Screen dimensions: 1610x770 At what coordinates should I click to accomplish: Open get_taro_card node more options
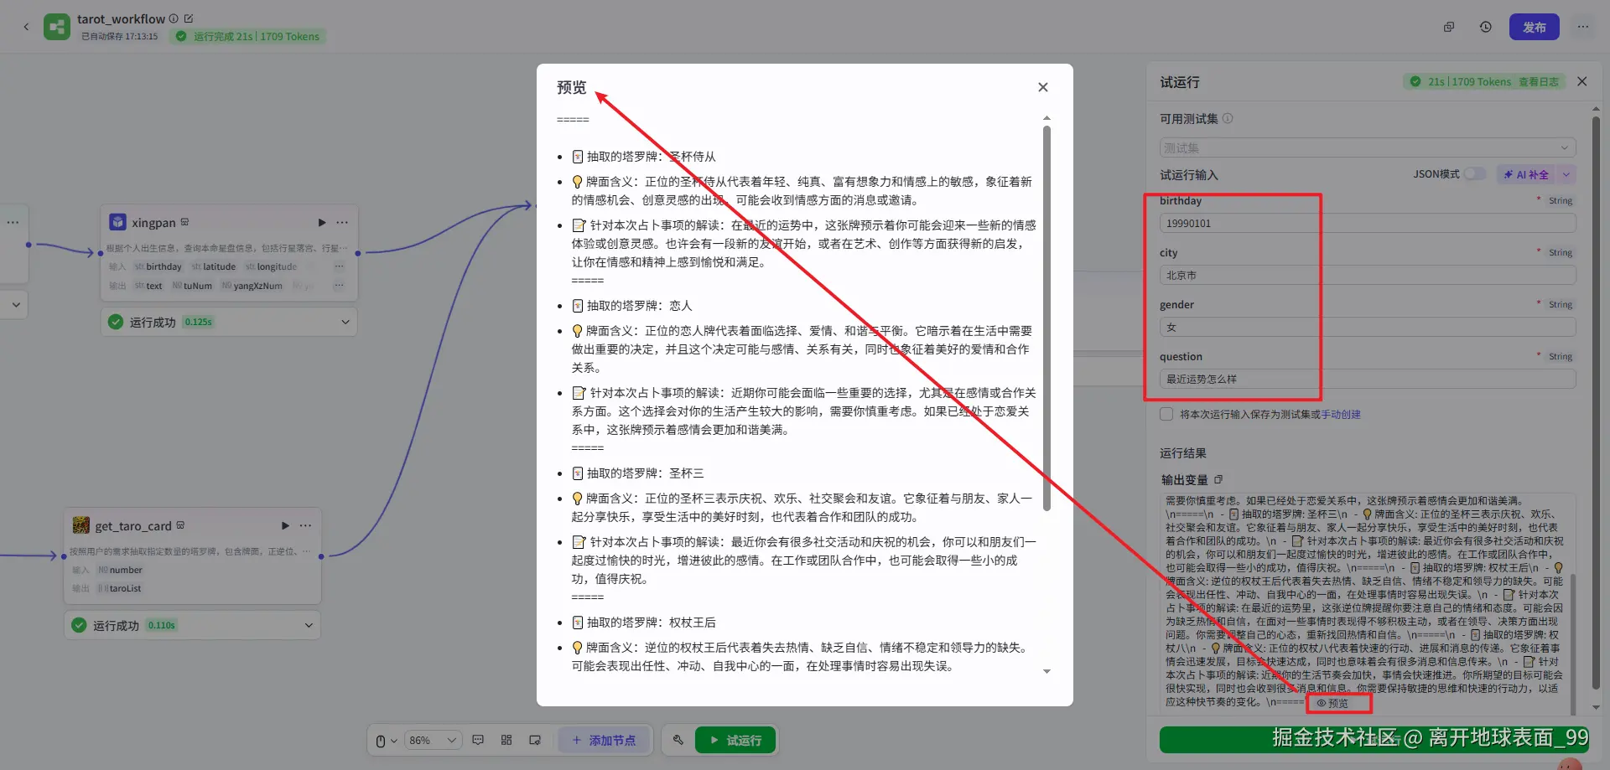coord(305,525)
